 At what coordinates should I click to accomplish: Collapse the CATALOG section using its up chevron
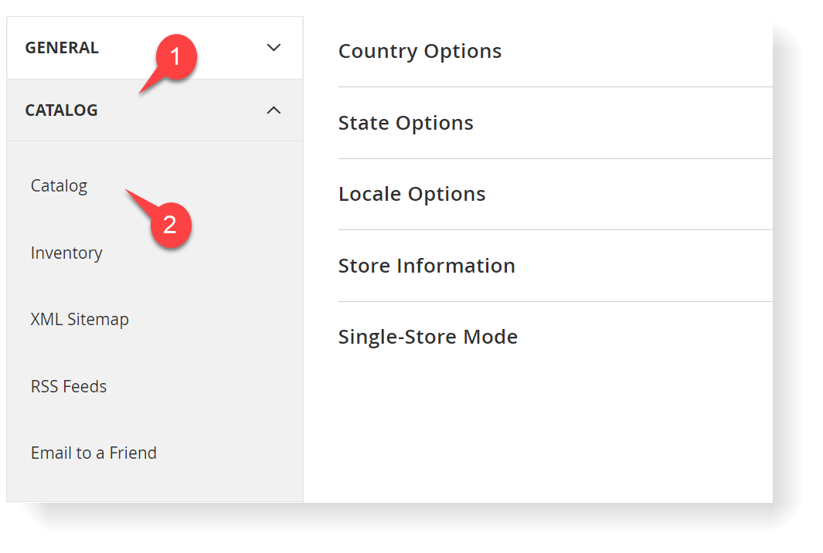tap(274, 110)
